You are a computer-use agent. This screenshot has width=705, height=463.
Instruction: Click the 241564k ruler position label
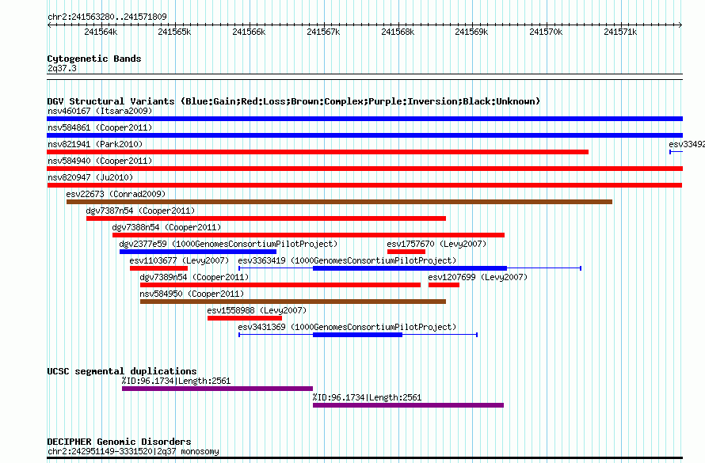click(101, 32)
